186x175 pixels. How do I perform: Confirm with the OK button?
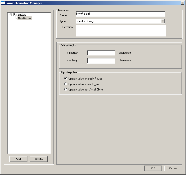click(x=153, y=168)
